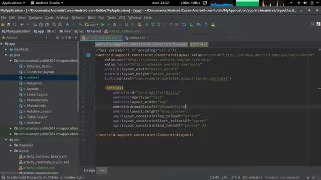Click the MyApplication breadcrumb in the navigation bar

click(x=16, y=31)
